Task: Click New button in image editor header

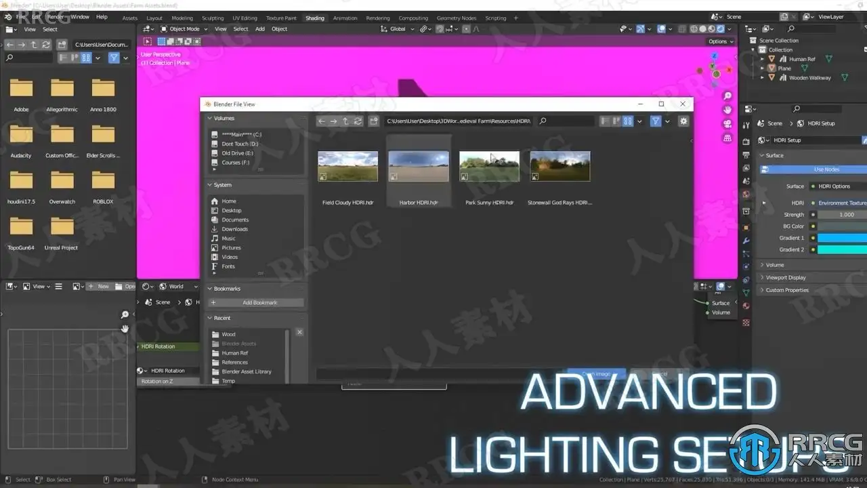Action: coord(100,287)
